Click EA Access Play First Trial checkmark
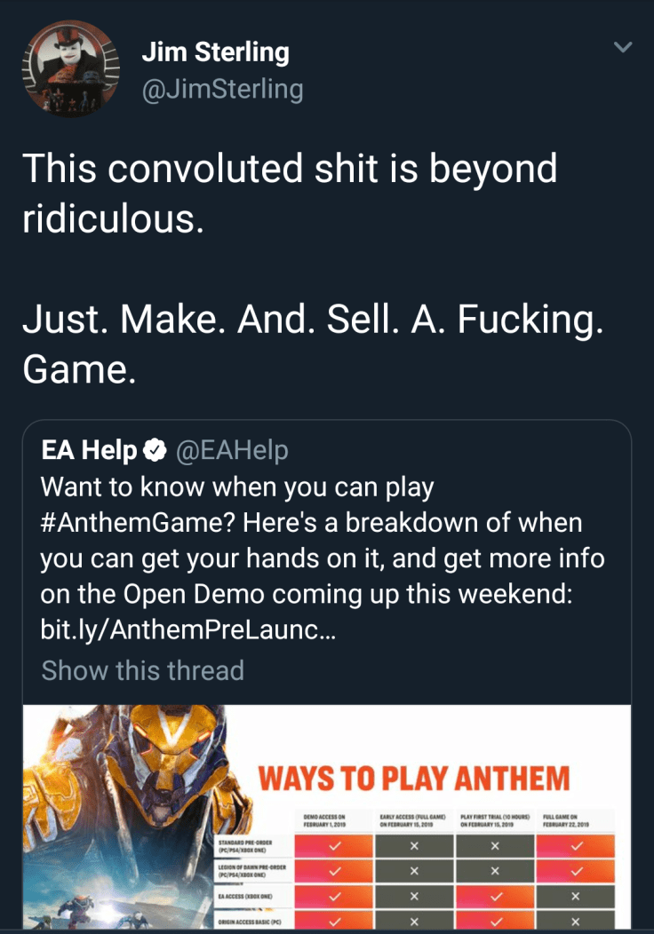Screen dimensions: 654x934 494,898
